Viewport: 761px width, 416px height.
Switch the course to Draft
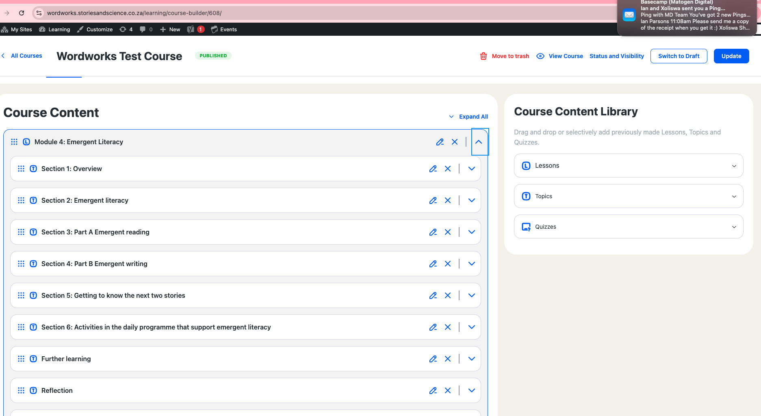point(679,56)
